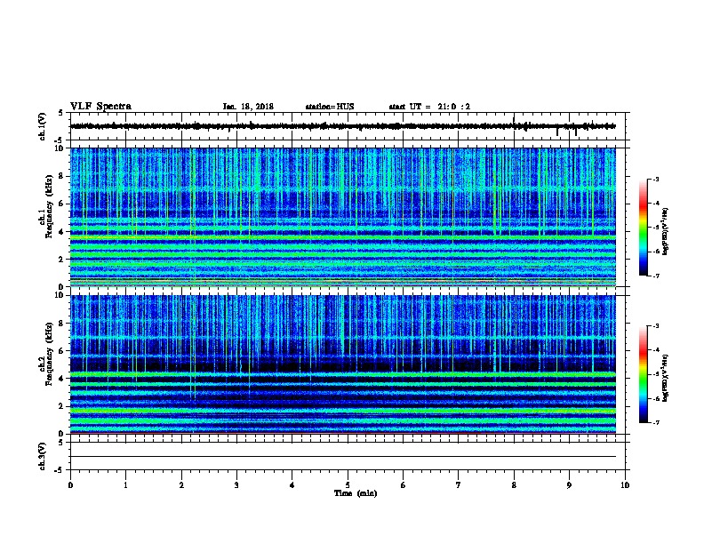Click the ch.2 spectrogram panel
The height and width of the screenshot is (544, 704).
pos(342,364)
